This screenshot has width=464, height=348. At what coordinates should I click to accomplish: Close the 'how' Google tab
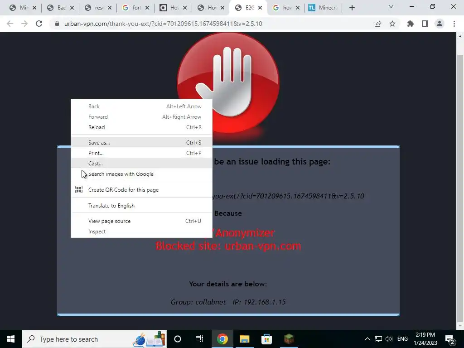coord(298,8)
